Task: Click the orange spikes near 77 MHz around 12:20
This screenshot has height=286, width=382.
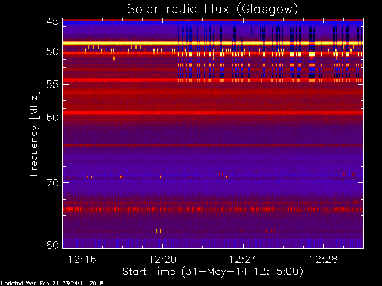Action: point(159,231)
